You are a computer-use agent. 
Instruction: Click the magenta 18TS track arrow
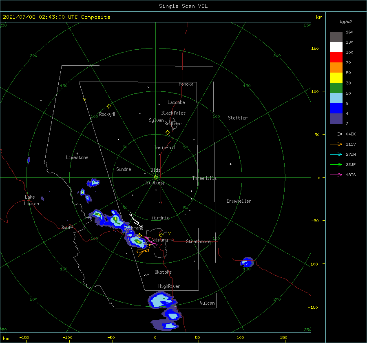click(336, 175)
